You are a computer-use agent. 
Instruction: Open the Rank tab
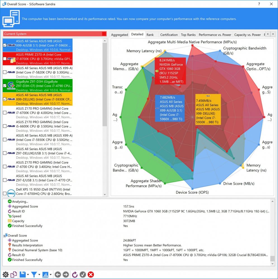tap(150, 35)
